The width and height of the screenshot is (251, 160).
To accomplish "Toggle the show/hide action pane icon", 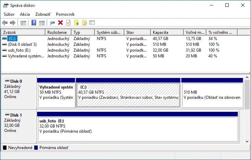I will point(42,23).
